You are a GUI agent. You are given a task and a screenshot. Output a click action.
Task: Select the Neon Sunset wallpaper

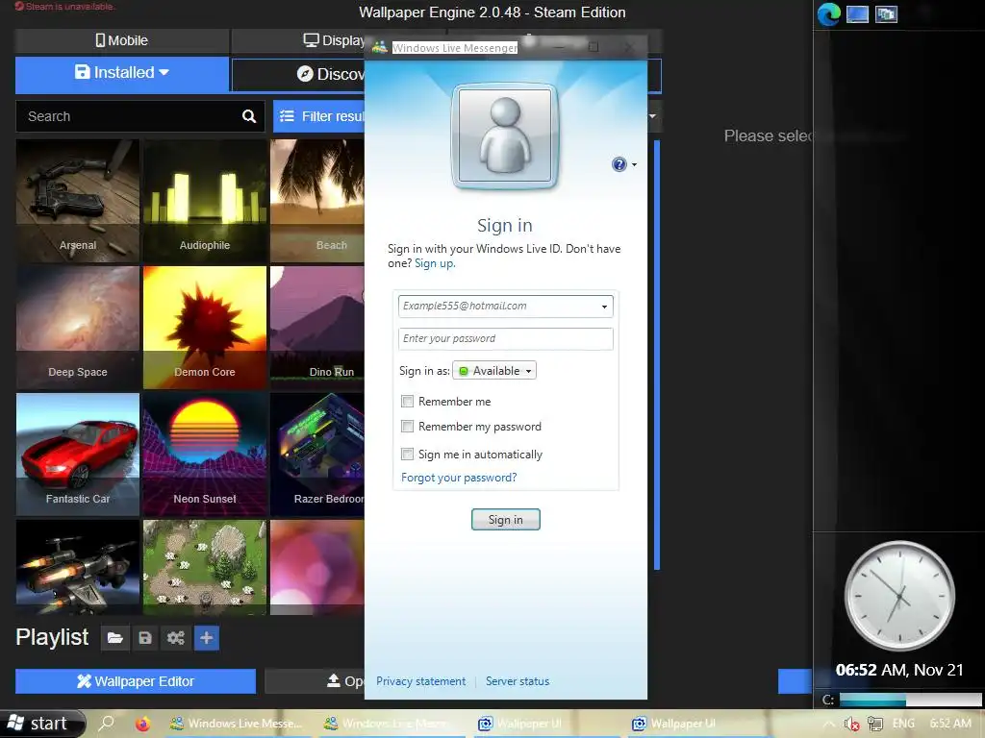[x=205, y=455]
